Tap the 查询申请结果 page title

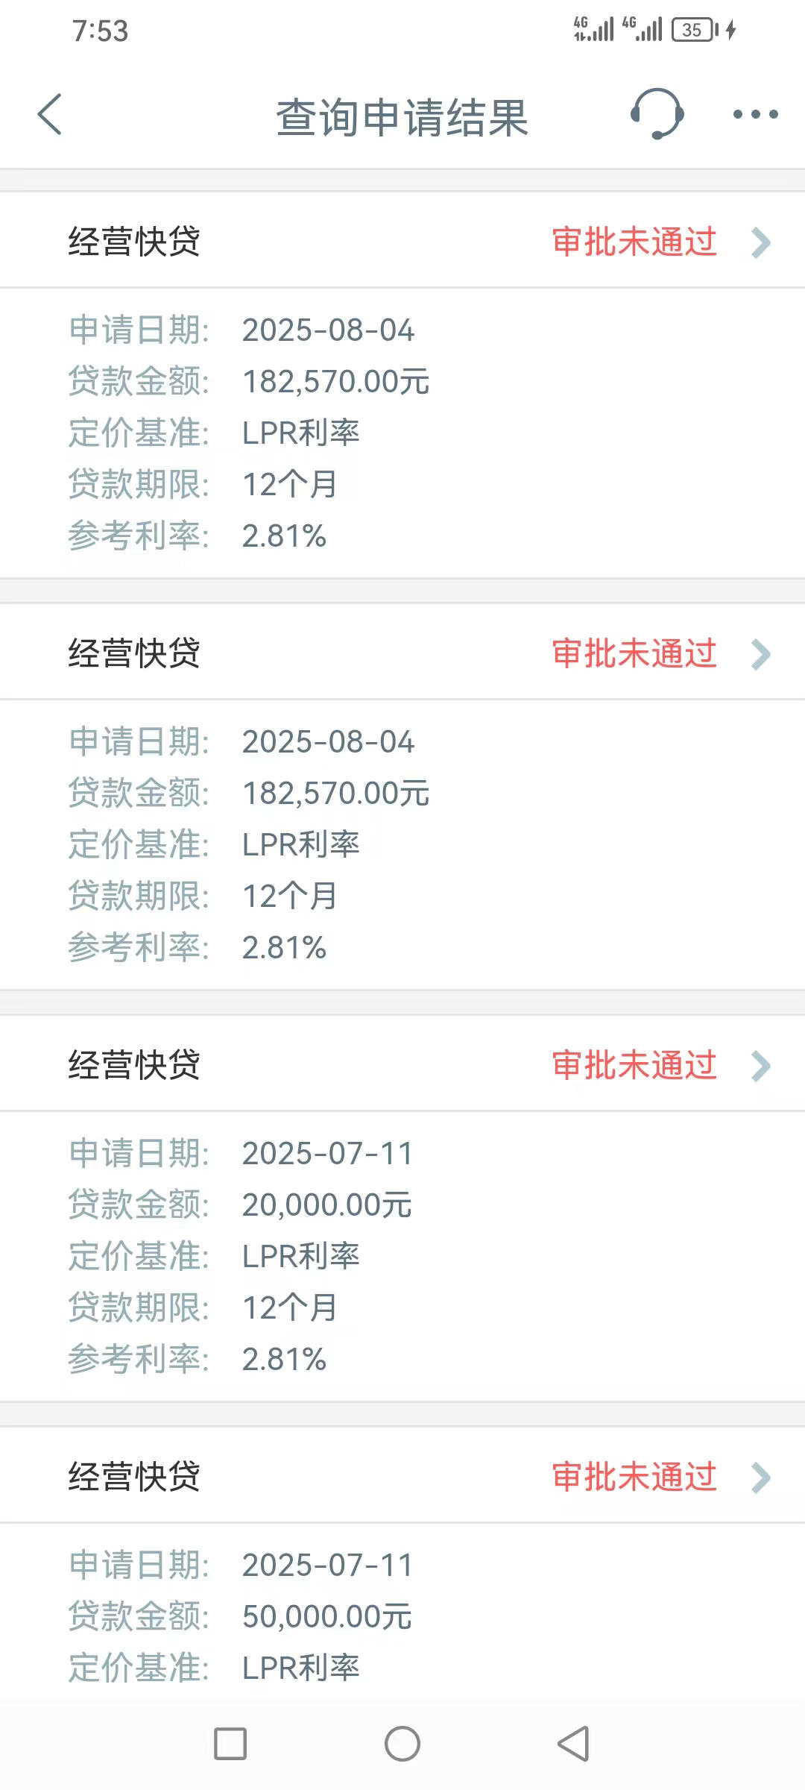(x=402, y=118)
